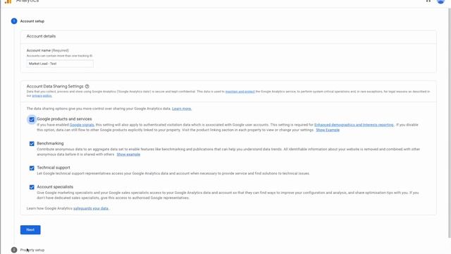The width and height of the screenshot is (451, 254).
Task: Click the Property setup step two circle
Action: coord(14,250)
